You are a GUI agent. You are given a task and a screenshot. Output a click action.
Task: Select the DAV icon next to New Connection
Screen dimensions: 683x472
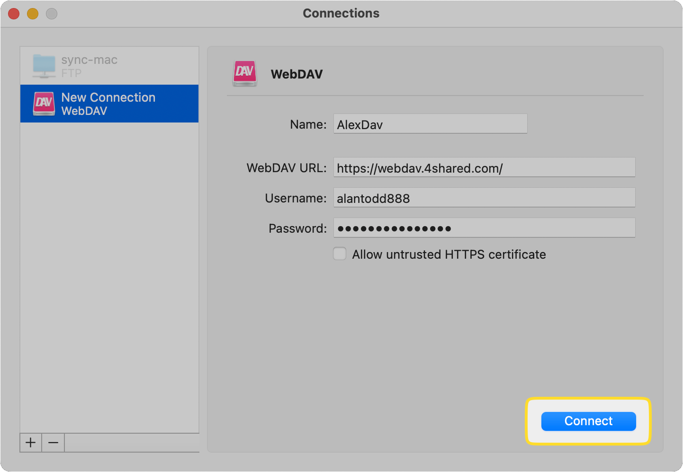(x=44, y=104)
